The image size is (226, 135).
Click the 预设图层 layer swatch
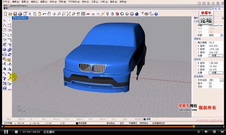[x=77, y=123]
